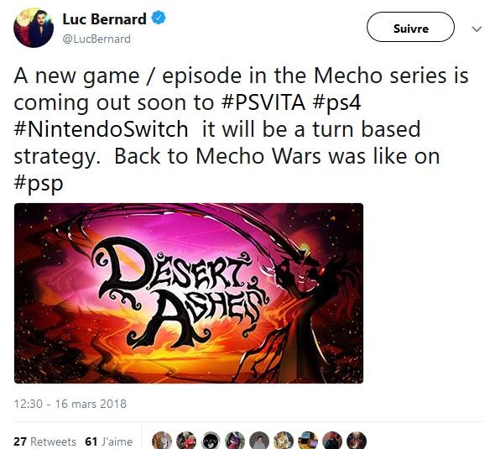Open the black and silver circular liker avatar
This screenshot has width=490, height=449.
[x=211, y=441]
